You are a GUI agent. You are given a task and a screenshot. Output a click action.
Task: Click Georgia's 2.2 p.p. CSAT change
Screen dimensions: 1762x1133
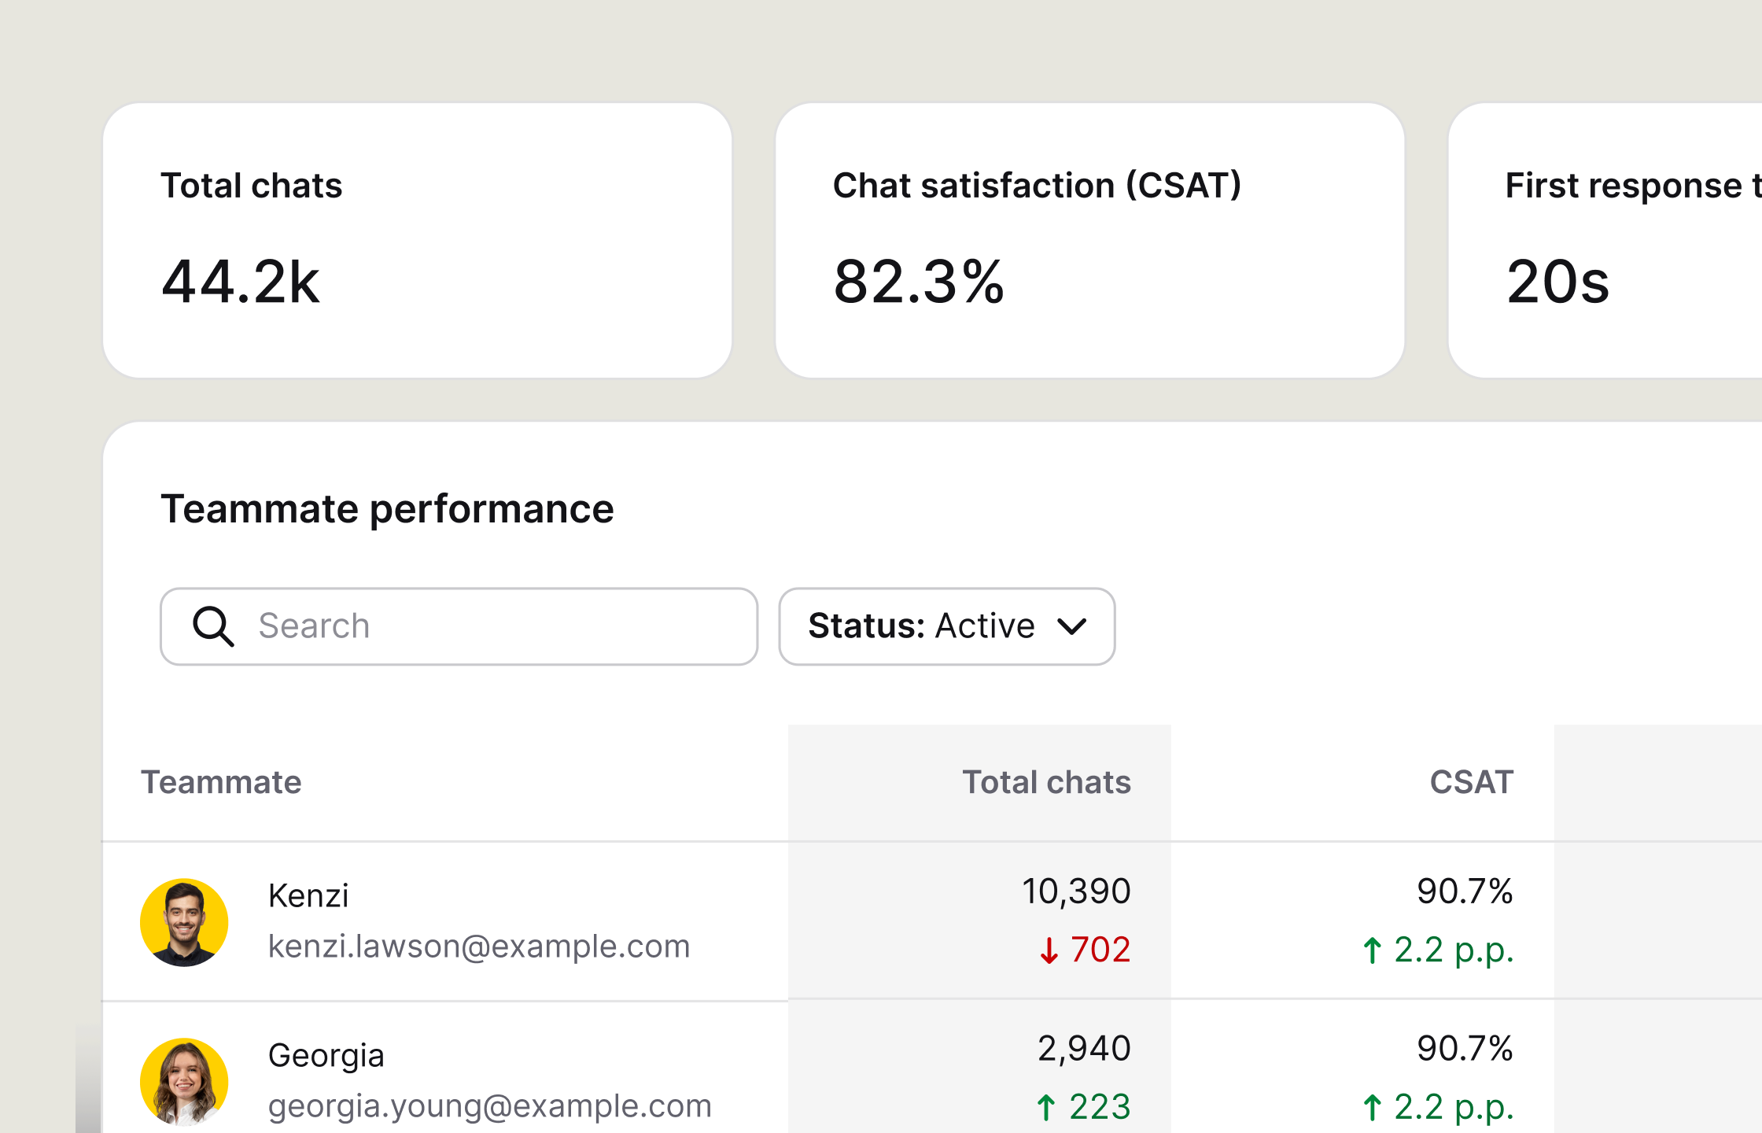click(x=1438, y=1107)
